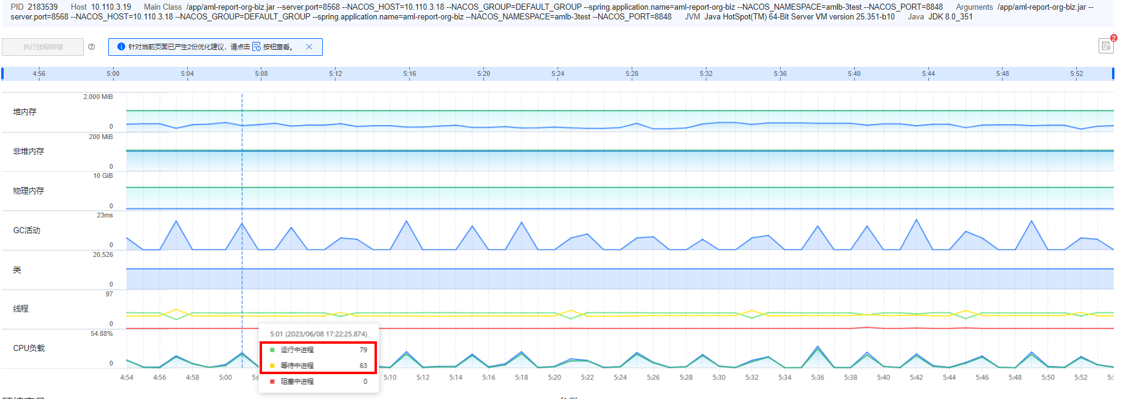Click the 线程 threads row label
Viewport: 1126px width, 399px height.
pyautogui.click(x=21, y=309)
